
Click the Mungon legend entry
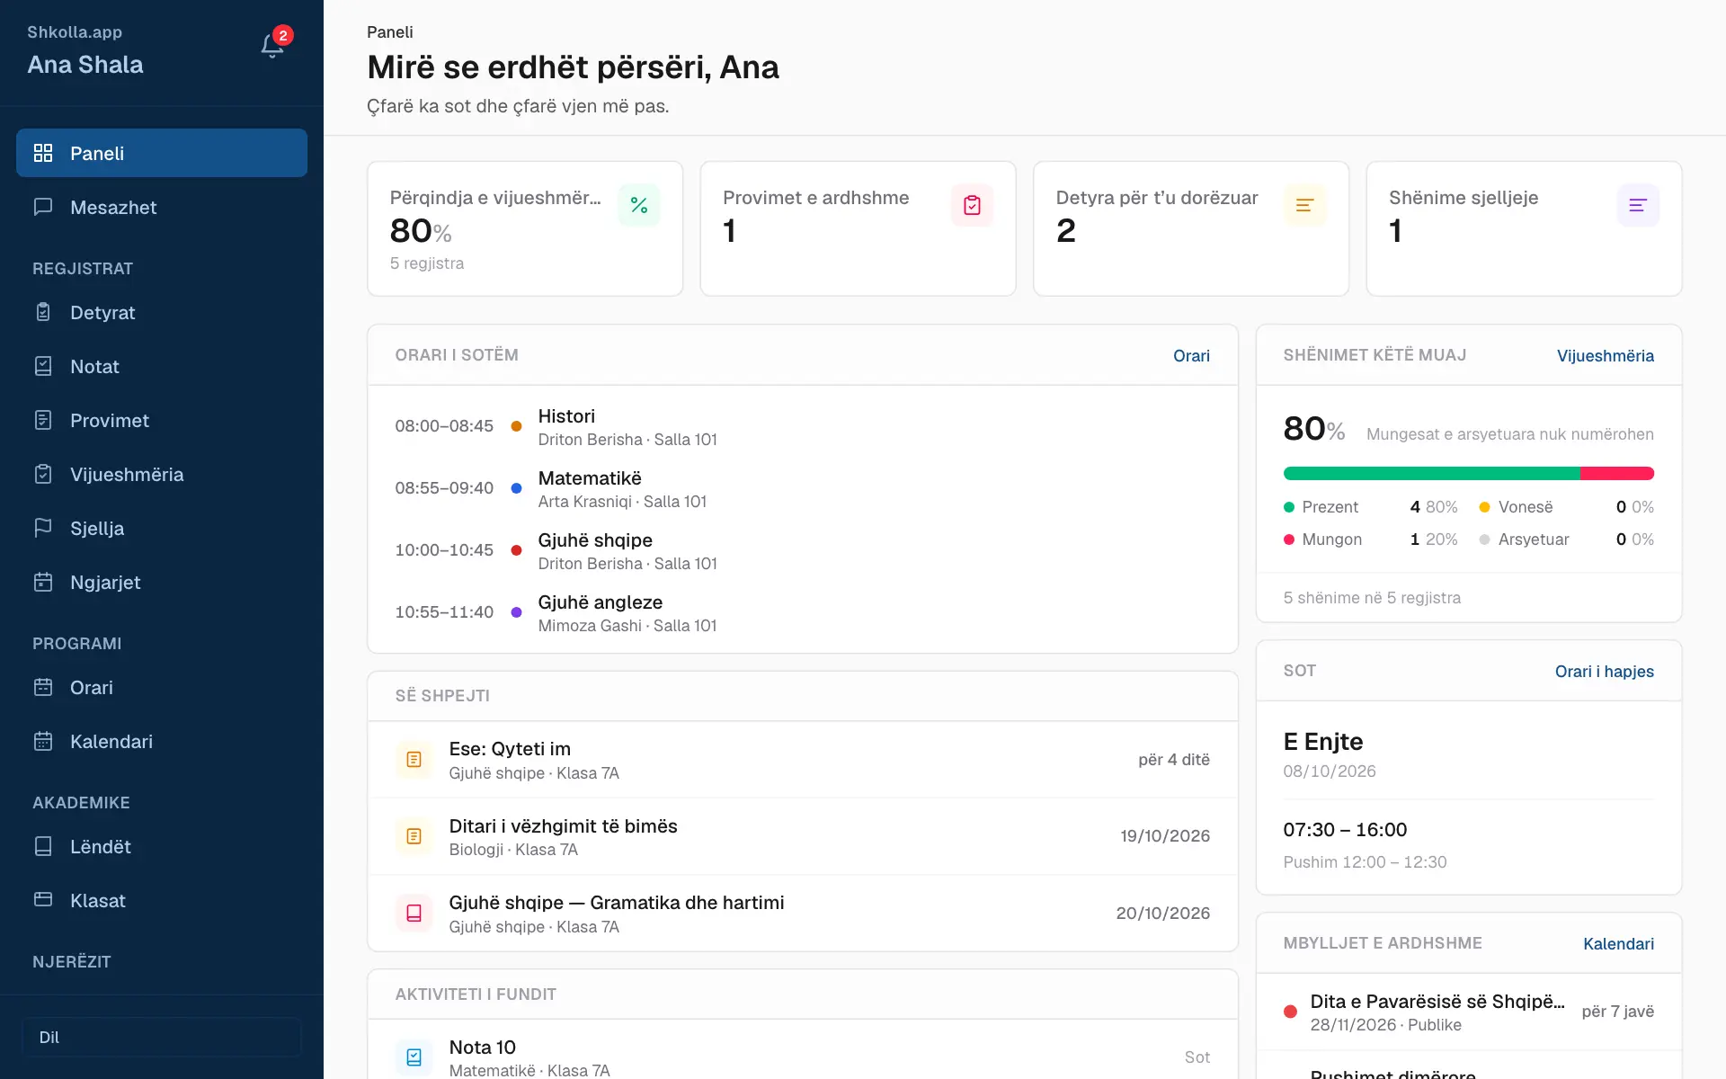click(1370, 539)
